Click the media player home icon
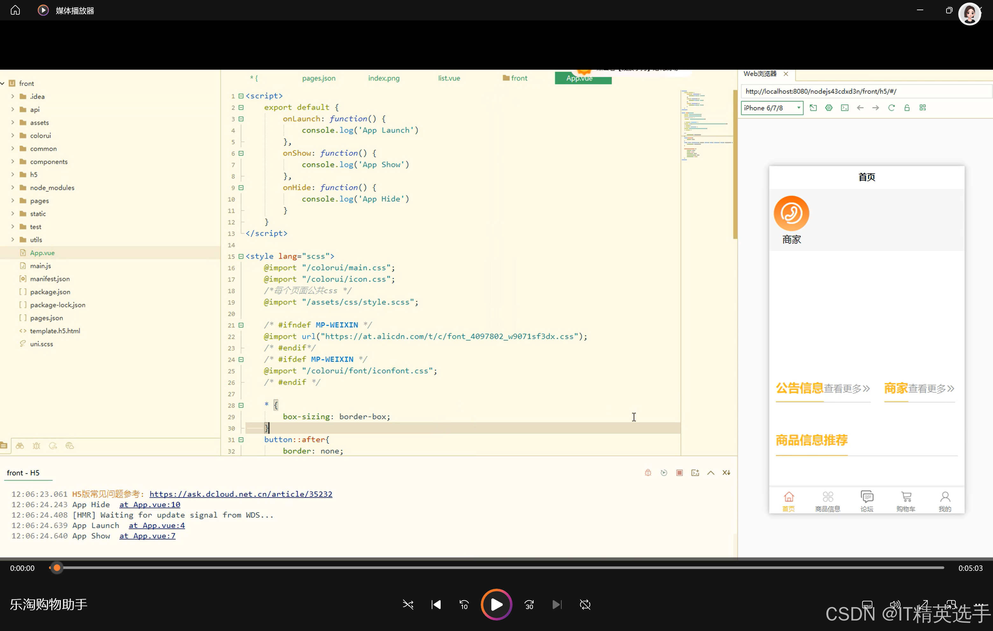 [15, 10]
